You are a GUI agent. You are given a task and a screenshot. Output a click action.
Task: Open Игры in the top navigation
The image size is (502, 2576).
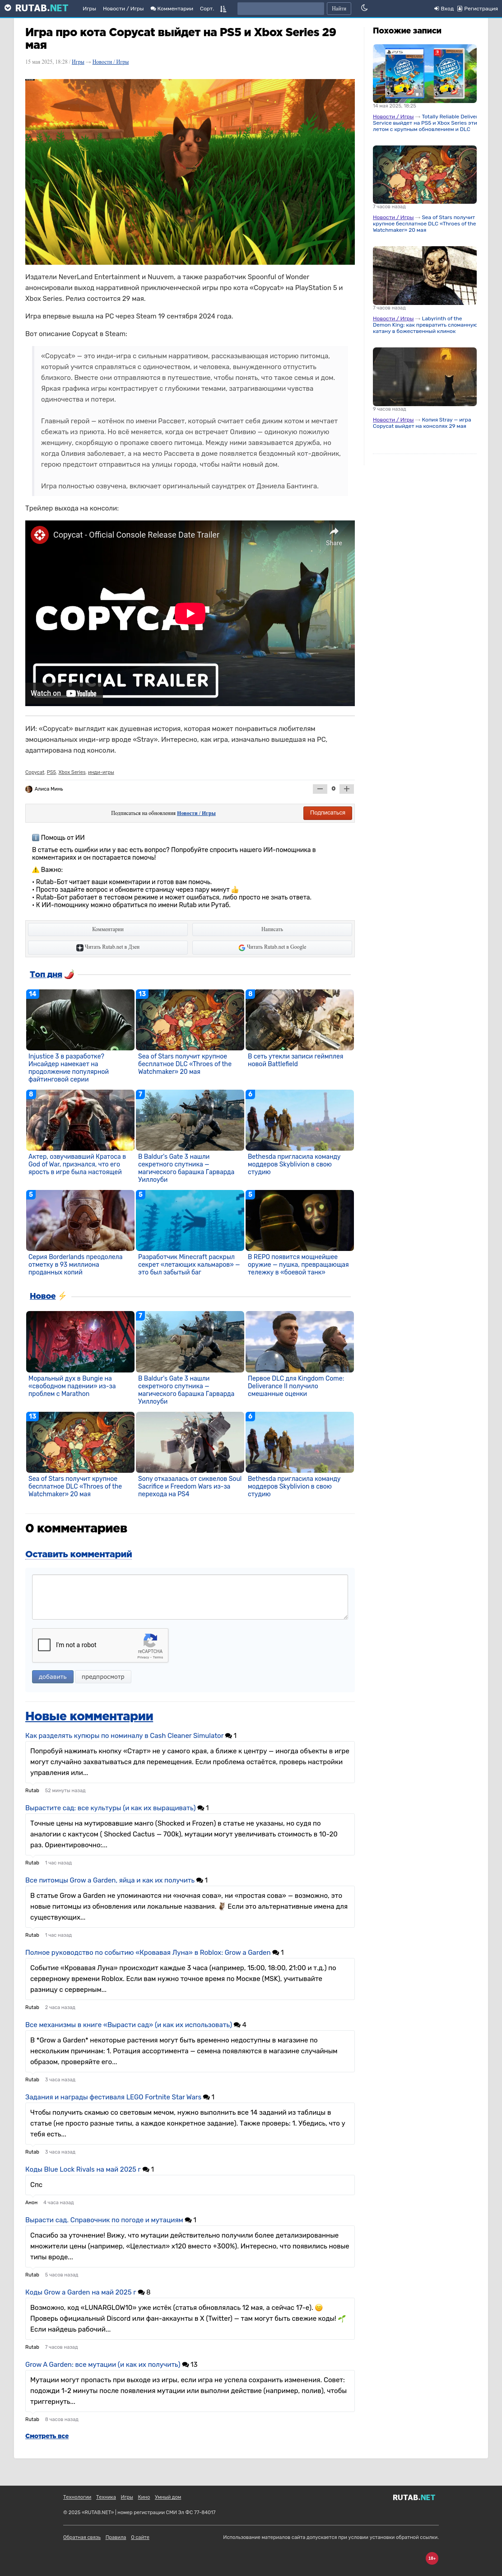[89, 8]
